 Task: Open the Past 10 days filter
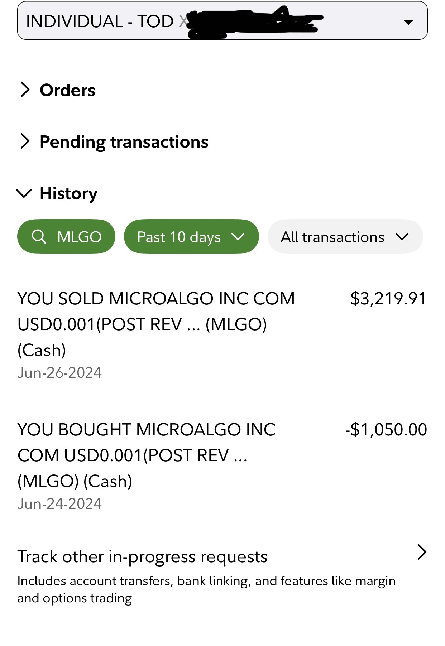(191, 237)
